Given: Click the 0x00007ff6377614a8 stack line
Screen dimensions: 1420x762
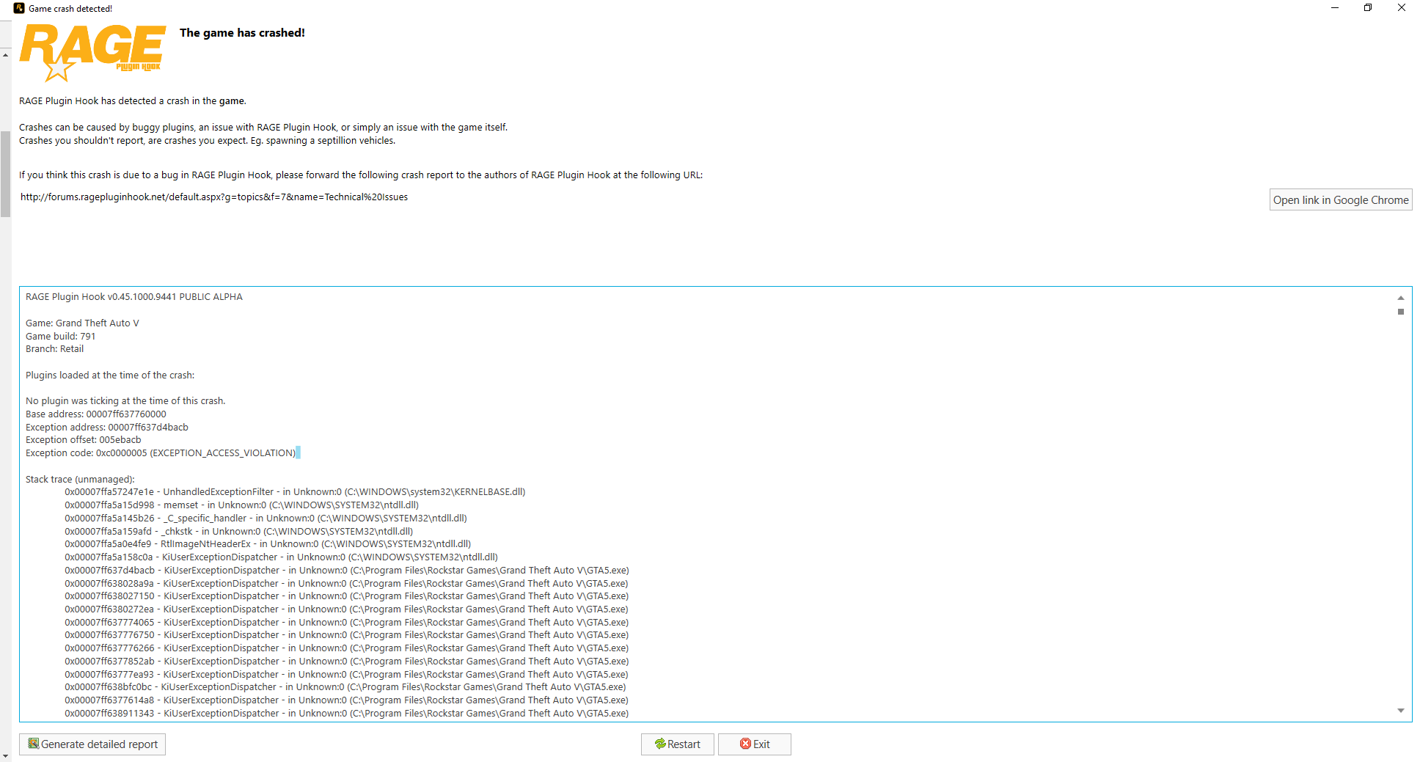Looking at the screenshot, I should (346, 700).
